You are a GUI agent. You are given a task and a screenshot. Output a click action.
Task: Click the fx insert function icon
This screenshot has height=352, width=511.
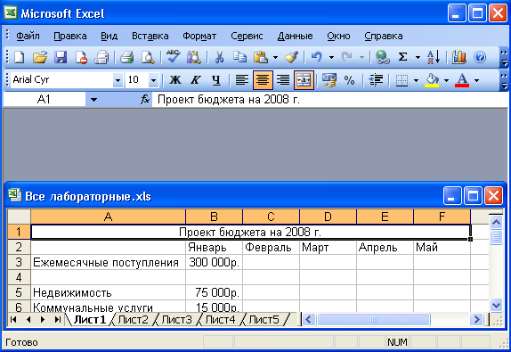145,99
